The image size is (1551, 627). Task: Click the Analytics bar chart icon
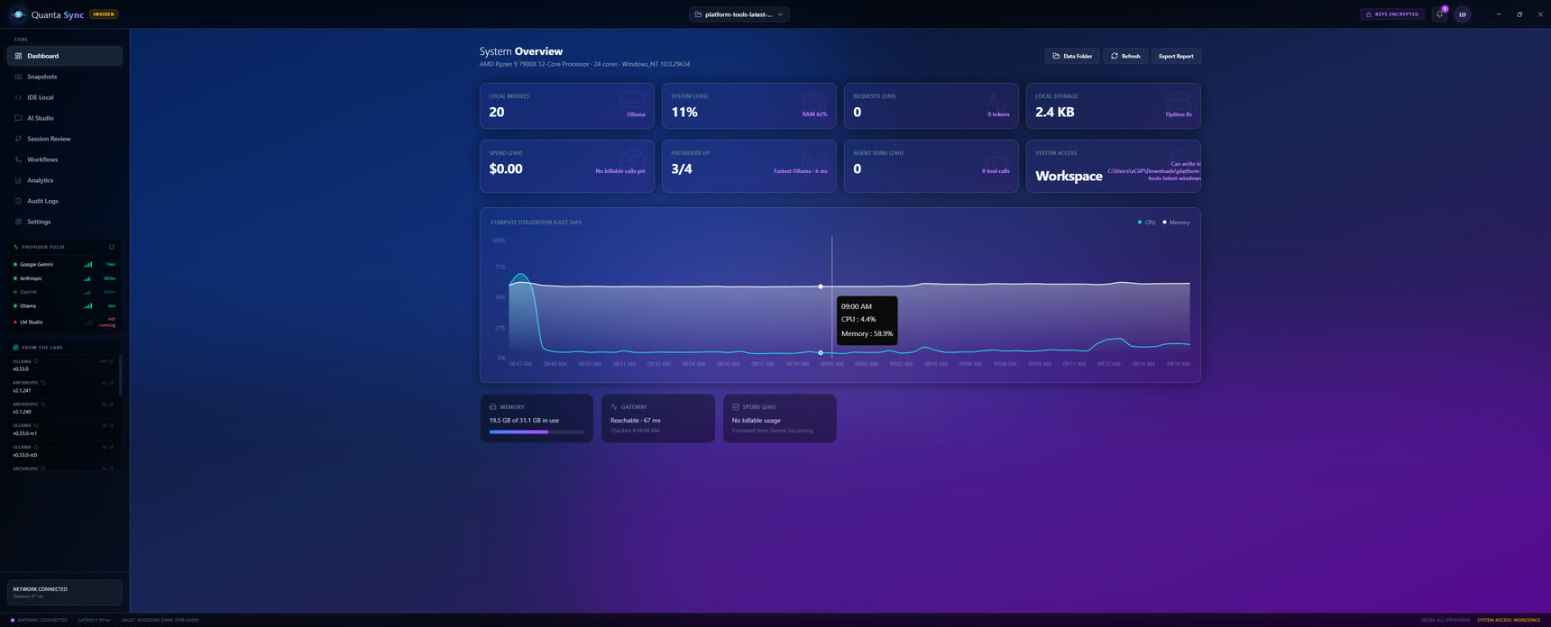[x=18, y=180]
